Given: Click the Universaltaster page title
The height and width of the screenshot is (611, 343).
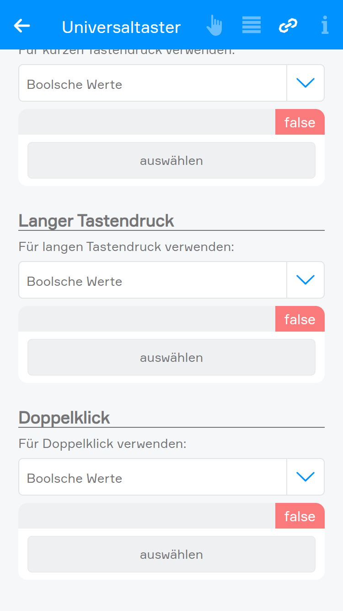Looking at the screenshot, I should pyautogui.click(x=121, y=27).
